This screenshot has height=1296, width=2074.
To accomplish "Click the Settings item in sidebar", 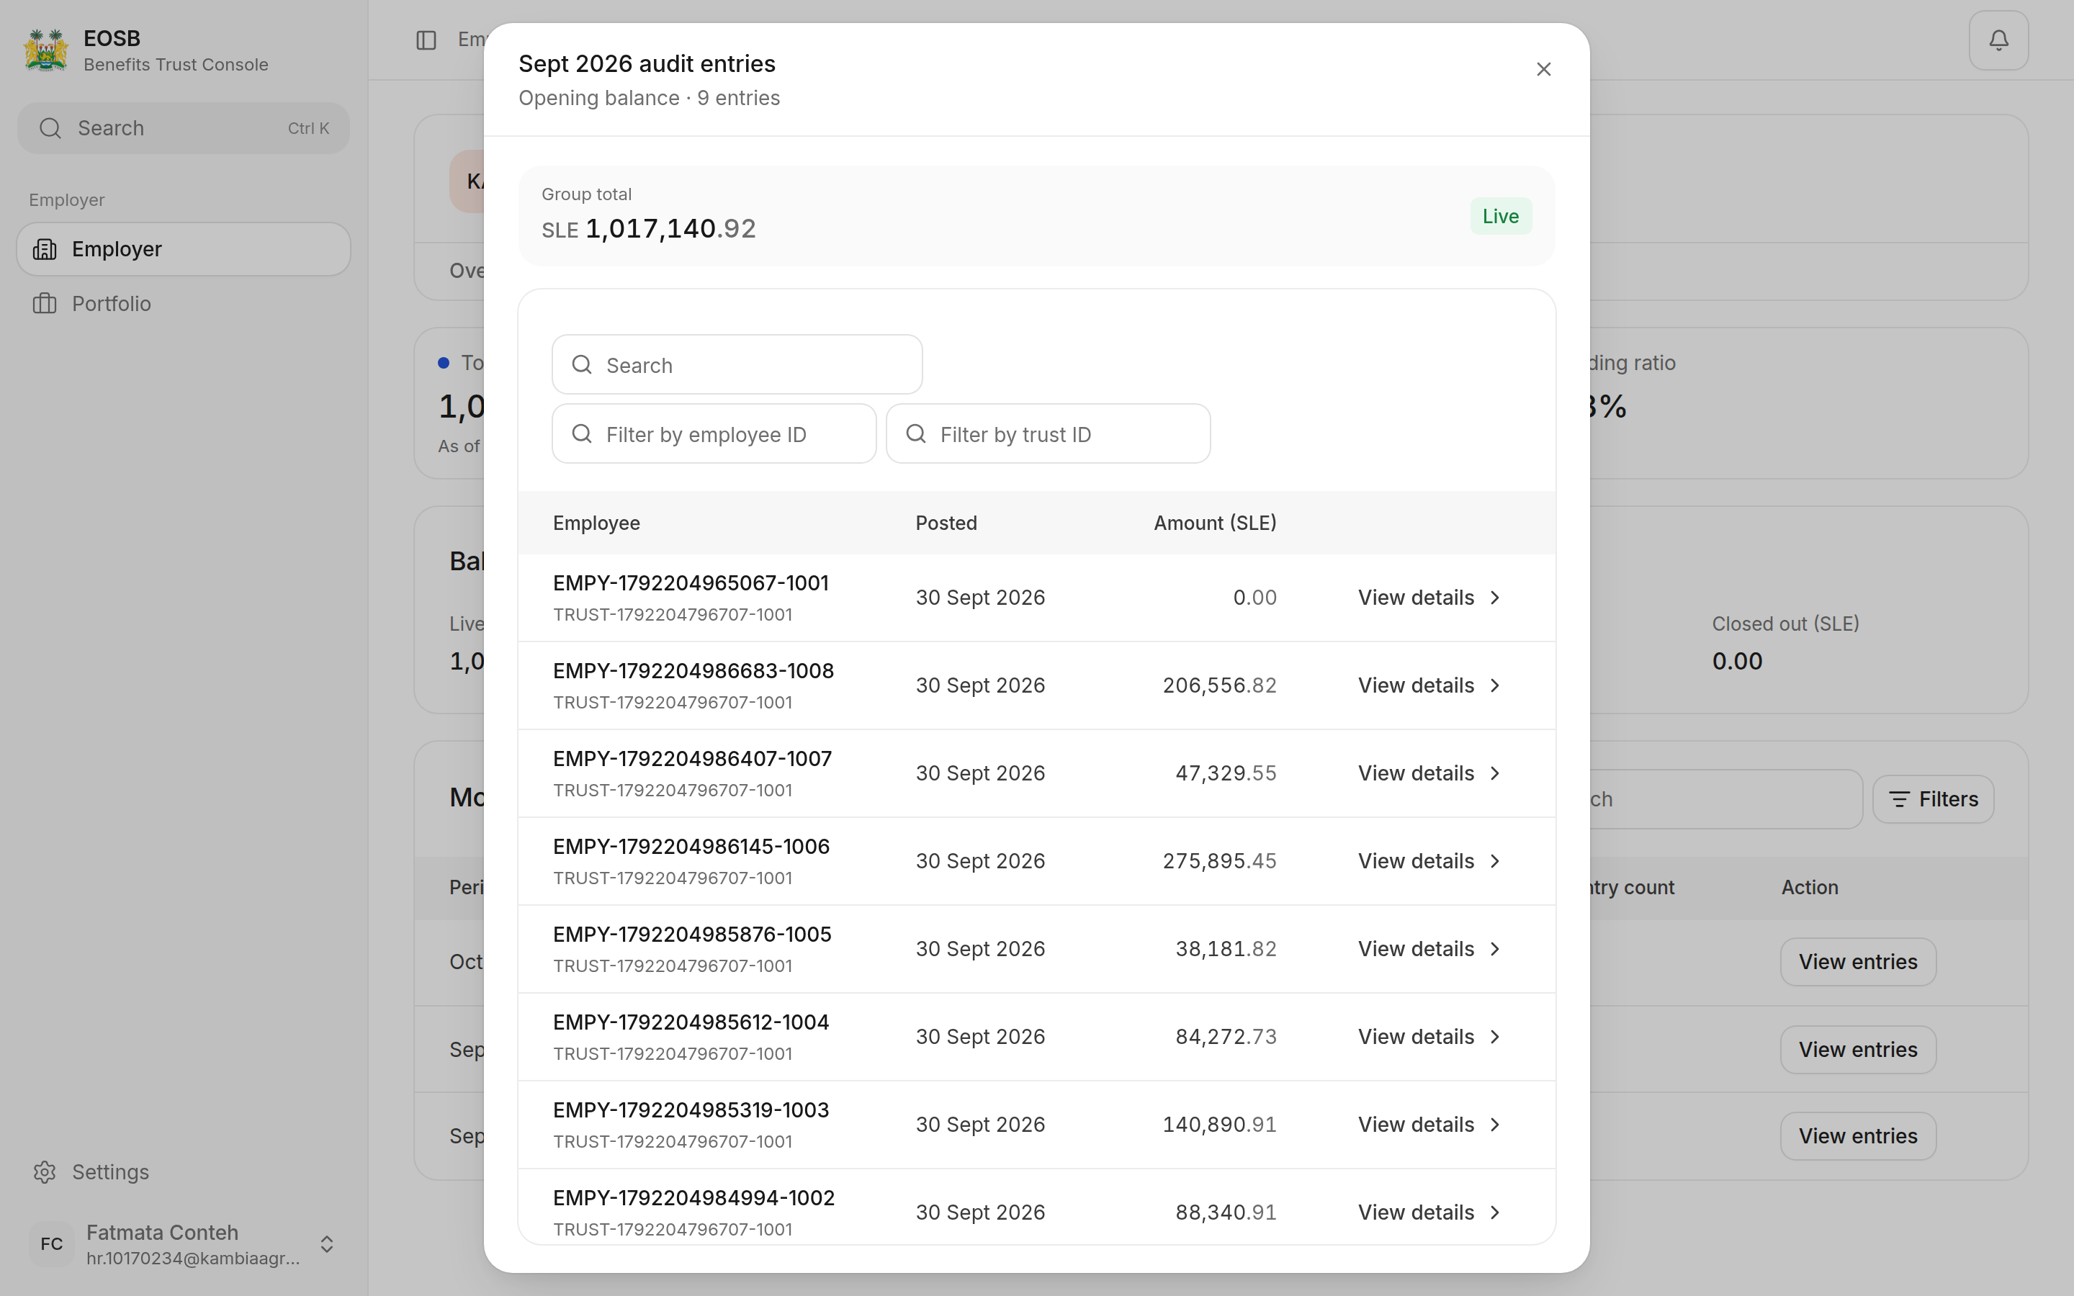I will coord(184,1171).
